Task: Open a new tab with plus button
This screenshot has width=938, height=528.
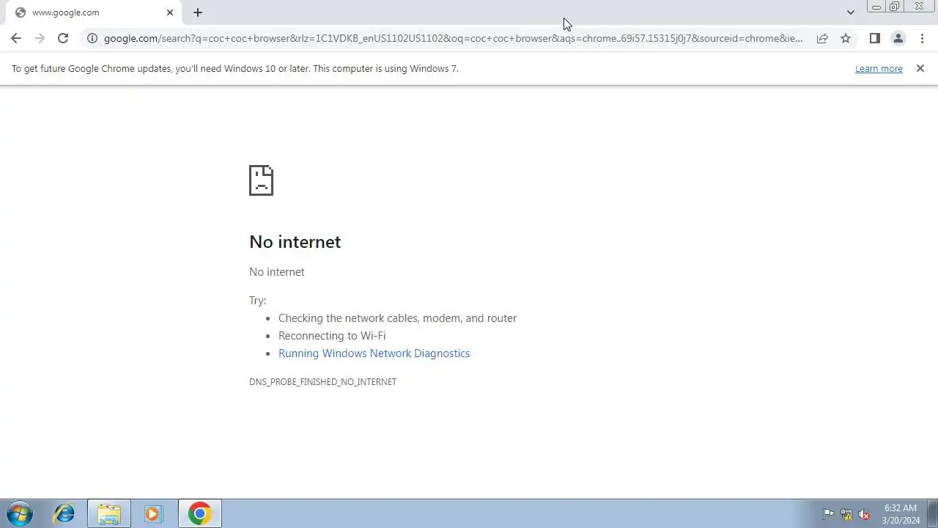Action: (198, 12)
